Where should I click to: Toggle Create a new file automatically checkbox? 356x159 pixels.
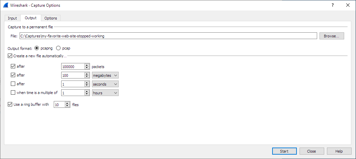click(x=10, y=56)
